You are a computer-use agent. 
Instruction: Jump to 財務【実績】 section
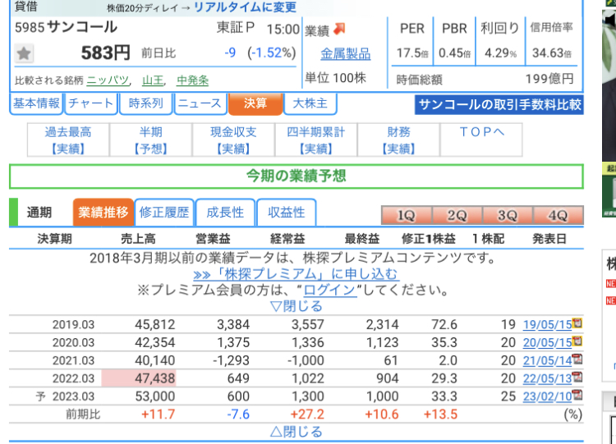click(x=398, y=140)
